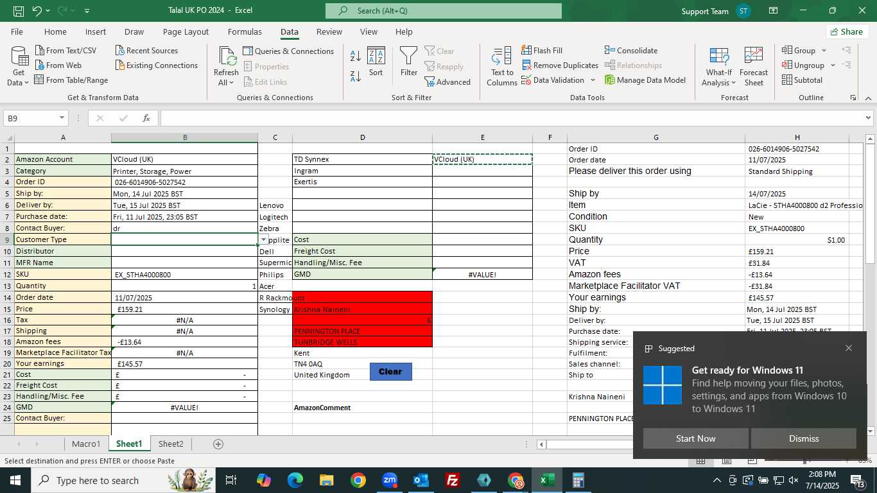Click Data Validation button

point(553,80)
